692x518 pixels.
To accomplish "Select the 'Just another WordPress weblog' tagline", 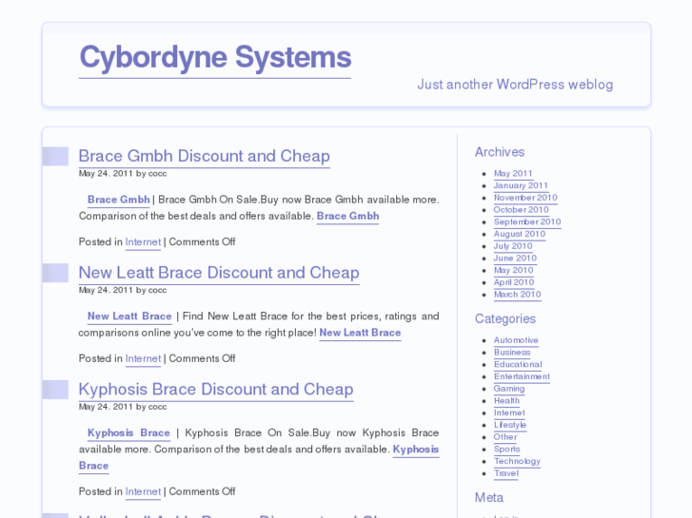I will point(515,85).
